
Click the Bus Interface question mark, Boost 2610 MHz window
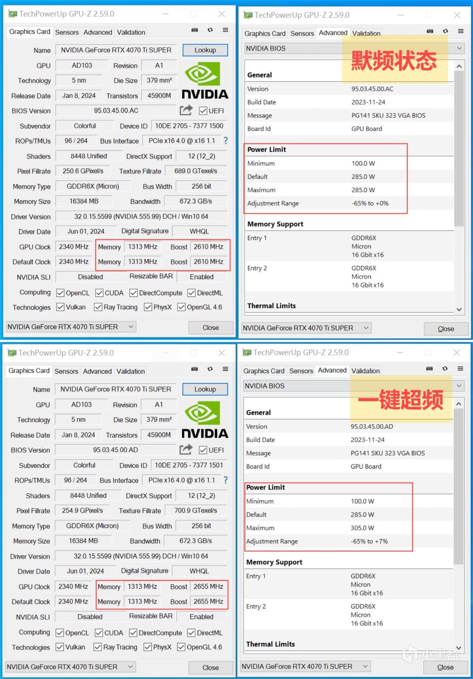(226, 141)
